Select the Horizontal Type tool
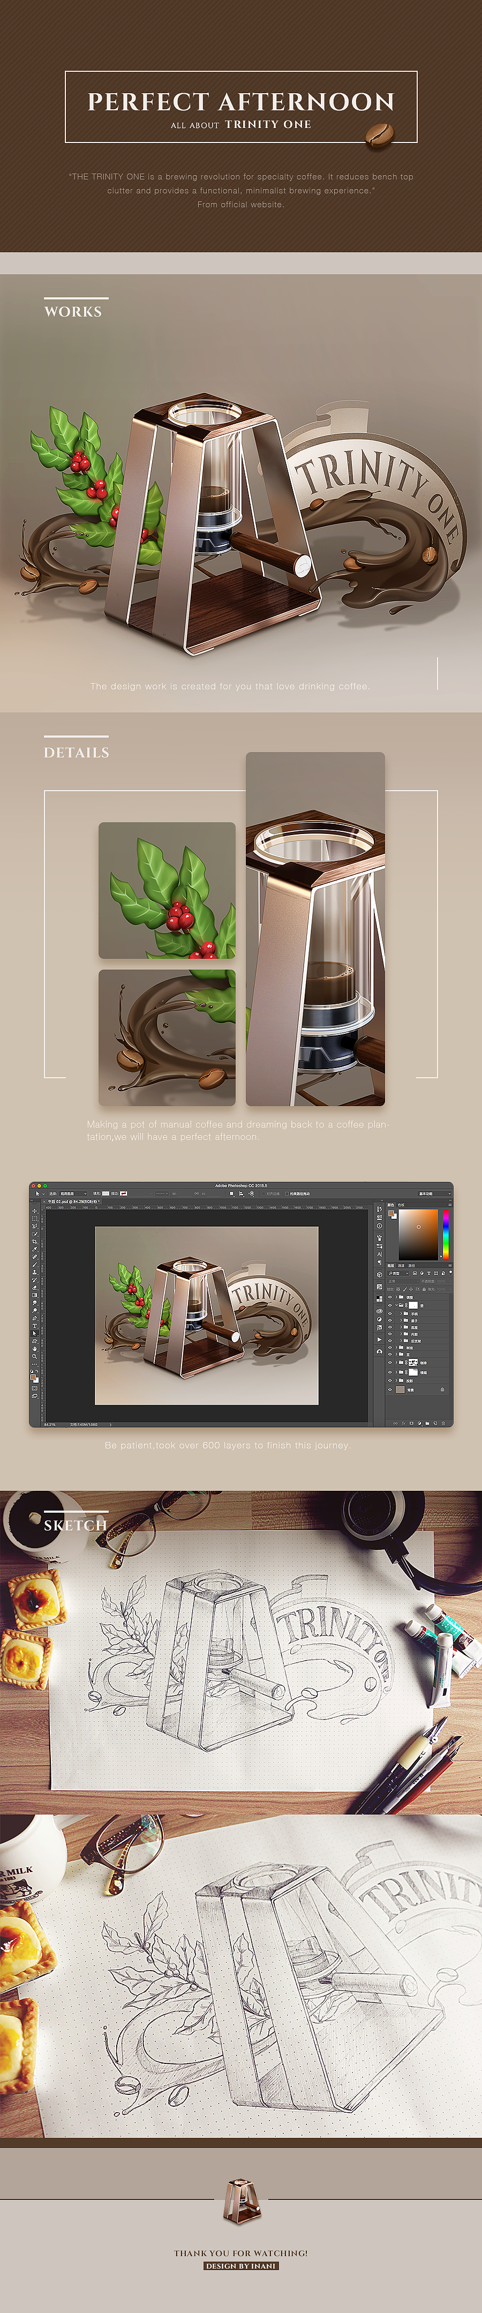482x2313 pixels. click(35, 1326)
